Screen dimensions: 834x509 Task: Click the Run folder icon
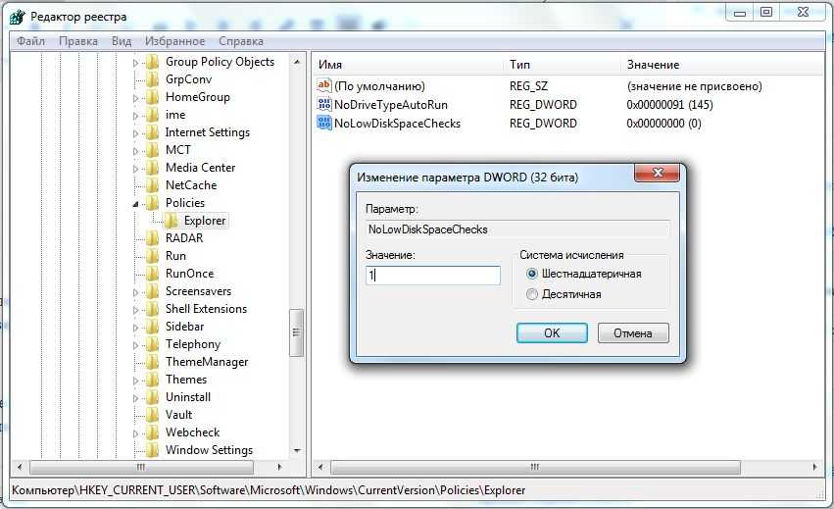(x=153, y=256)
